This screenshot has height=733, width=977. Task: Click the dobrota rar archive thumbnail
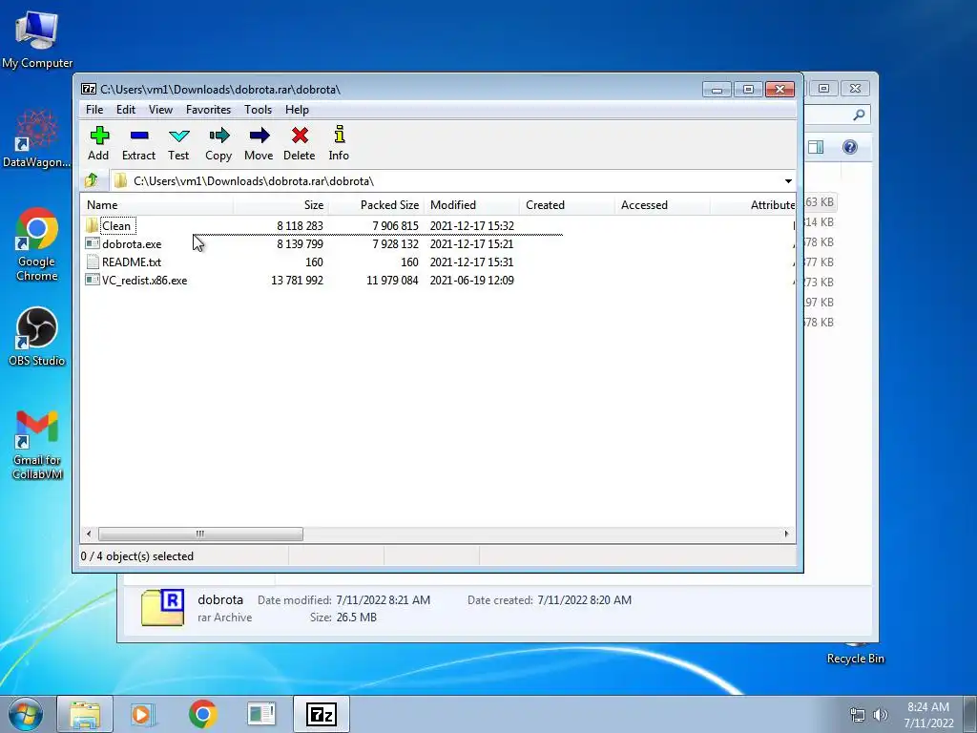pyautogui.click(x=162, y=607)
